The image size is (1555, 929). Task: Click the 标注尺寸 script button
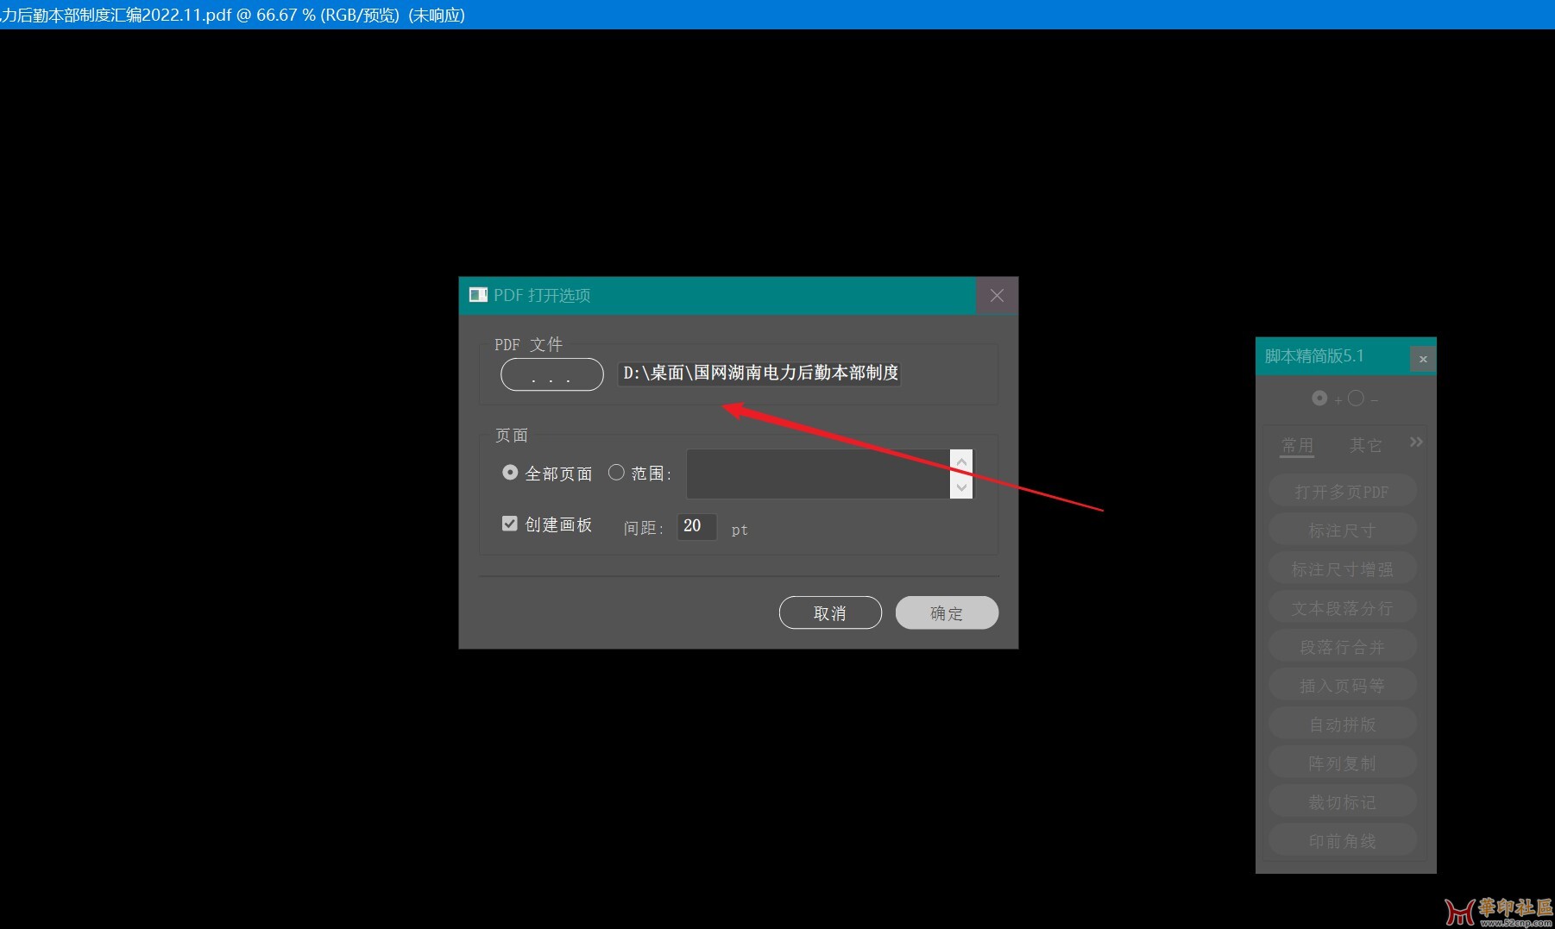(1342, 530)
